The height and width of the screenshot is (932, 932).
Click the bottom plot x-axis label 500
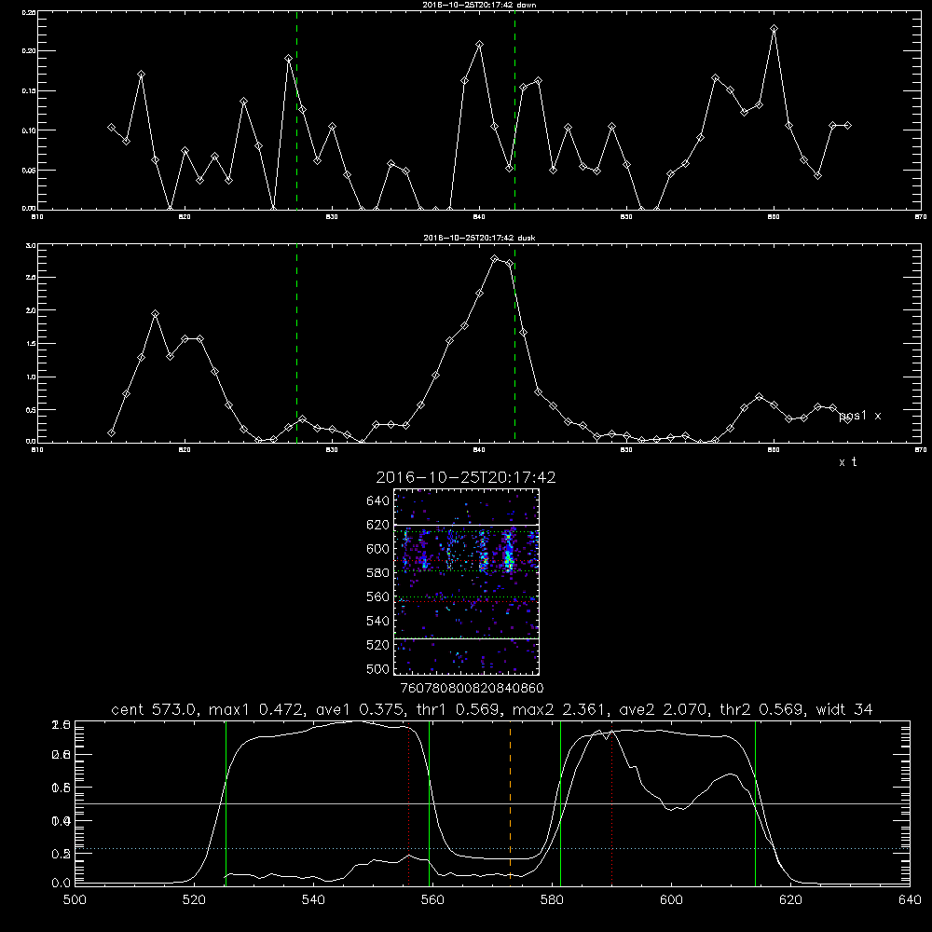(x=75, y=900)
